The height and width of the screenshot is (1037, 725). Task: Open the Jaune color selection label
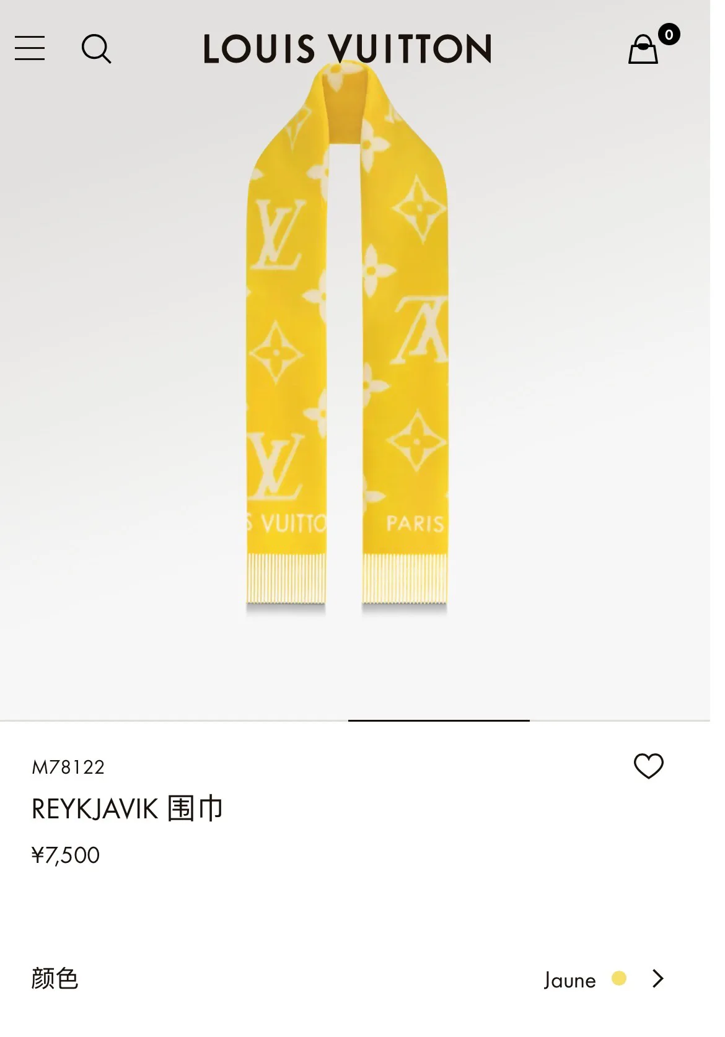pyautogui.click(x=569, y=980)
